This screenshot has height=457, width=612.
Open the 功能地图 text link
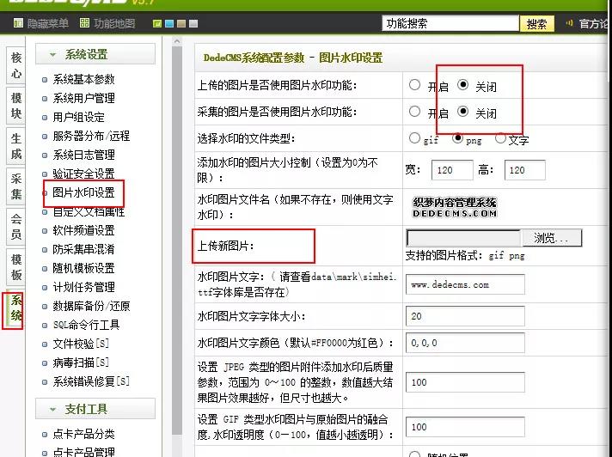[x=114, y=23]
